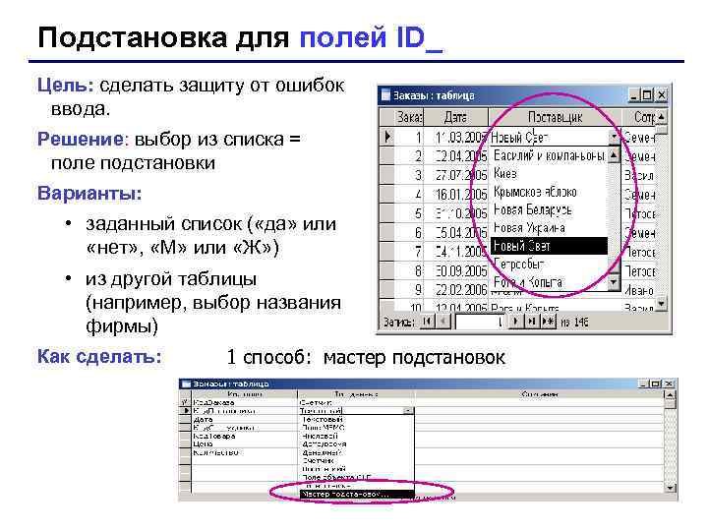Click date cell '30.09.2005' in row 8

coord(456,271)
